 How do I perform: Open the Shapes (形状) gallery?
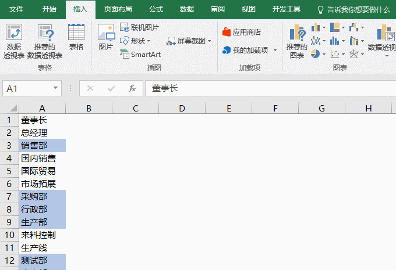tap(135, 41)
